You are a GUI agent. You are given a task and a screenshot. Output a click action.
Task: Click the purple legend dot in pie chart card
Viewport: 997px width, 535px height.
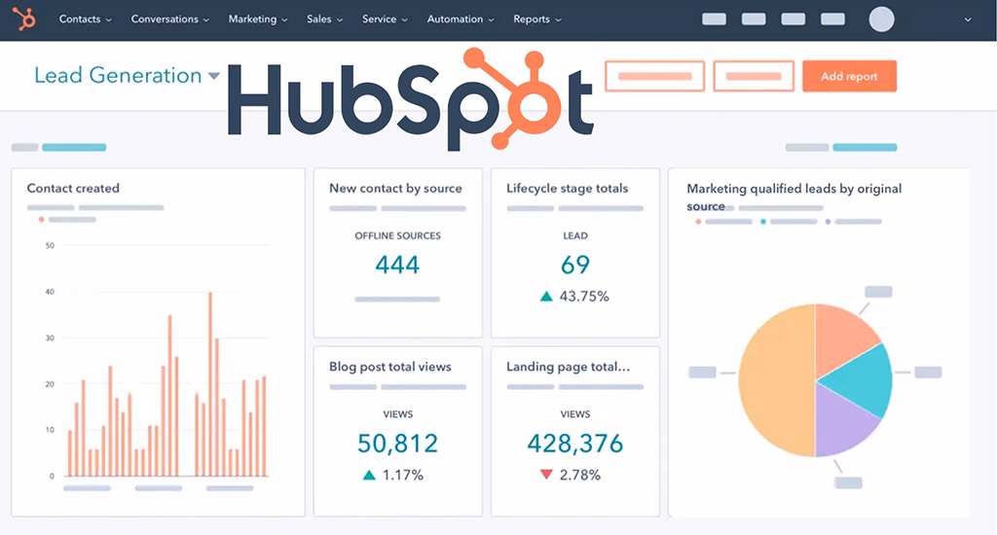click(828, 222)
